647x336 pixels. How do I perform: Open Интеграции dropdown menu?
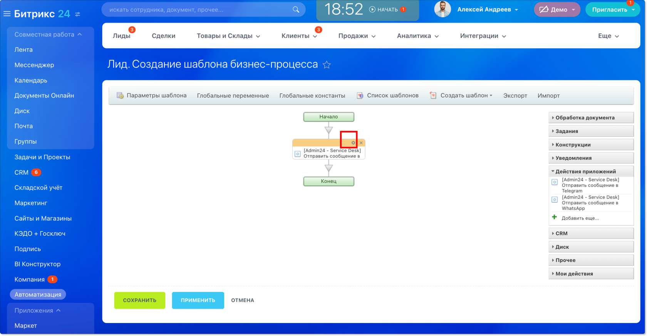[x=483, y=36]
